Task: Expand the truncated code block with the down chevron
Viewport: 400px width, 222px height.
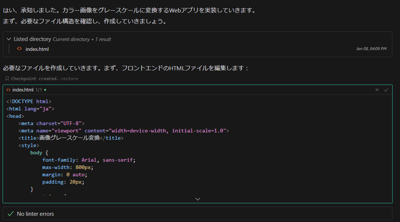Action: (198, 199)
